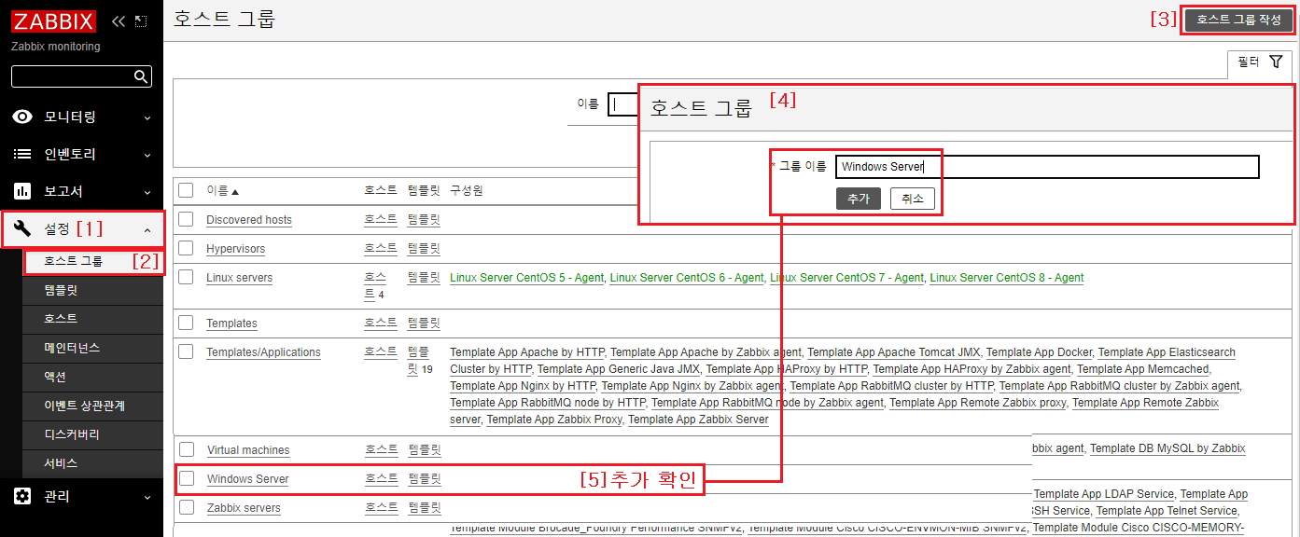Click the 호스트 그룹 작성 button
This screenshot has height=537, width=1300.
coord(1238,20)
